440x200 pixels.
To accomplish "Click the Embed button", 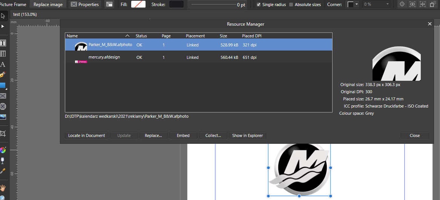I will click(x=183, y=135).
